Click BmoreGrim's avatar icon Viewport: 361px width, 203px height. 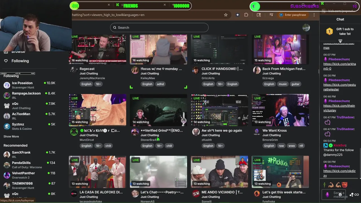[x=257, y=132]
